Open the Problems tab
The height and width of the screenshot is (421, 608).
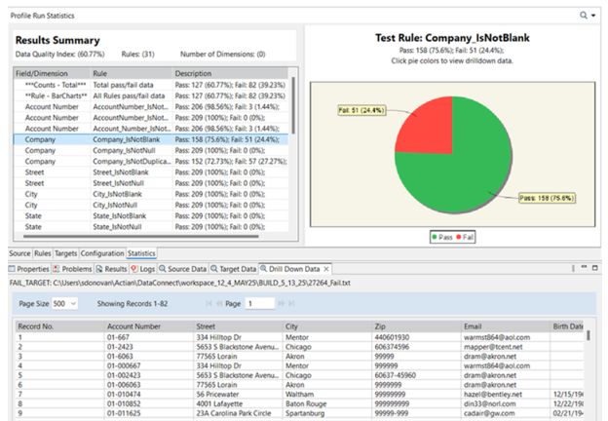[x=73, y=268]
